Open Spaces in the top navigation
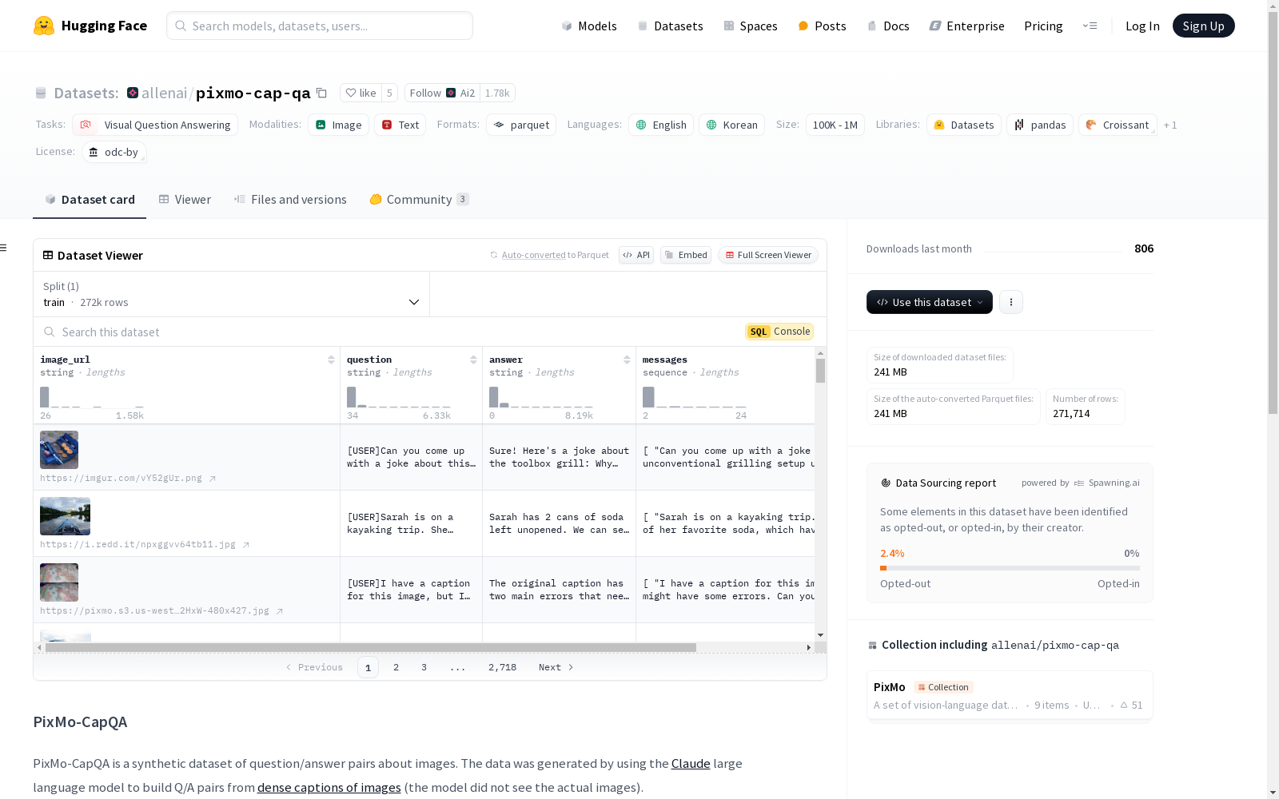The image size is (1279, 799). (x=751, y=26)
